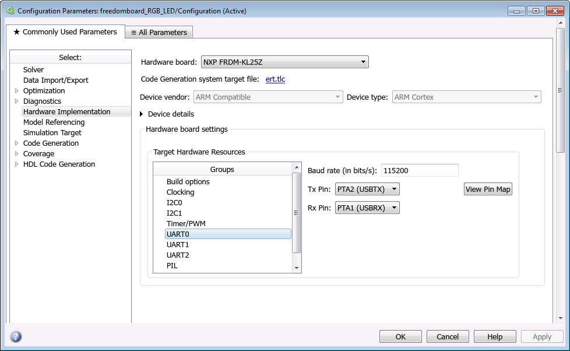Click the Cancel button
Image resolution: width=570 pixels, height=351 pixels.
pos(447,336)
